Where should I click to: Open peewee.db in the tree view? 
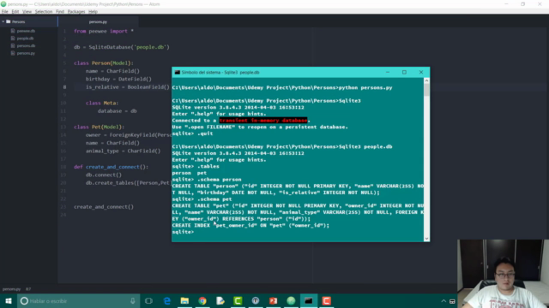(x=26, y=31)
